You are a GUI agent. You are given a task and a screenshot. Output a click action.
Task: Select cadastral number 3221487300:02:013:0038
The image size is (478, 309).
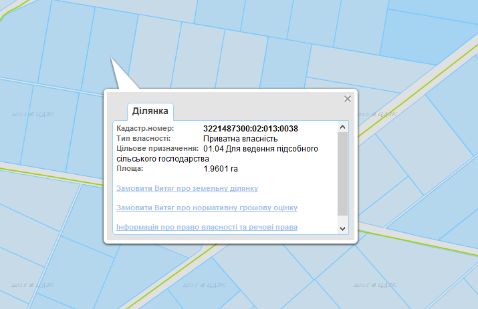(x=251, y=129)
